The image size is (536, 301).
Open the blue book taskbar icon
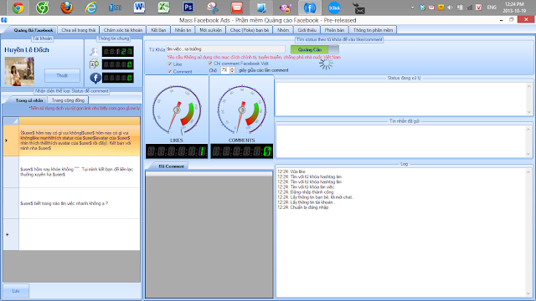coord(261,8)
